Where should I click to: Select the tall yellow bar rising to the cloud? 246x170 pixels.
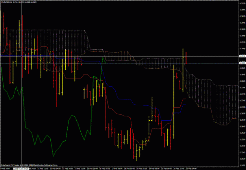click(174, 101)
